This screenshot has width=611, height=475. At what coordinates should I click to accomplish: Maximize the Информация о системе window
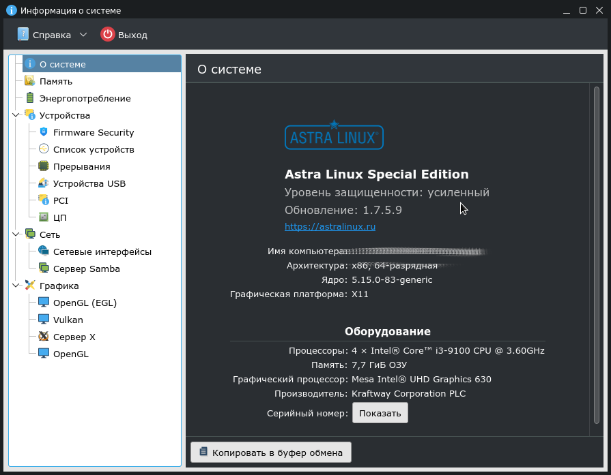pos(583,10)
